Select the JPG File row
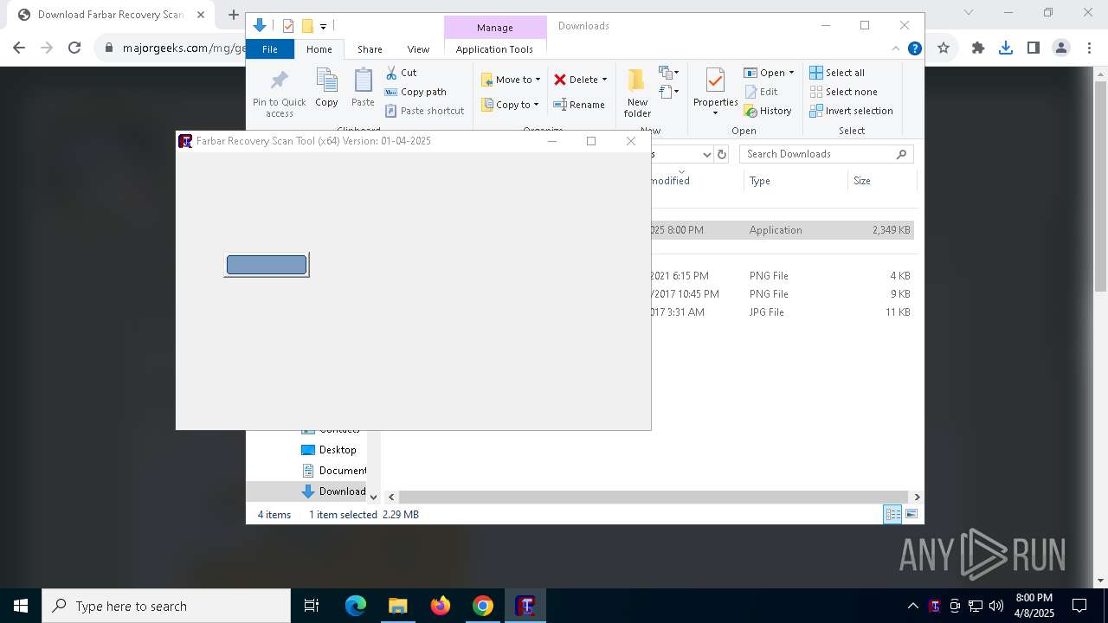The image size is (1108, 623). pos(783,312)
